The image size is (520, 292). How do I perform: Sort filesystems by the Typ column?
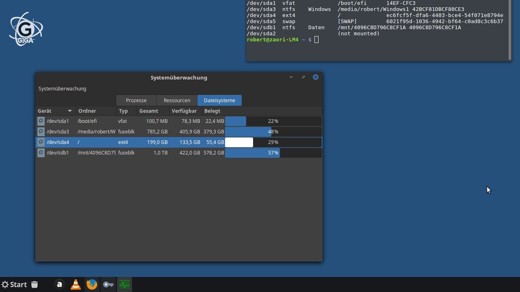(124, 111)
